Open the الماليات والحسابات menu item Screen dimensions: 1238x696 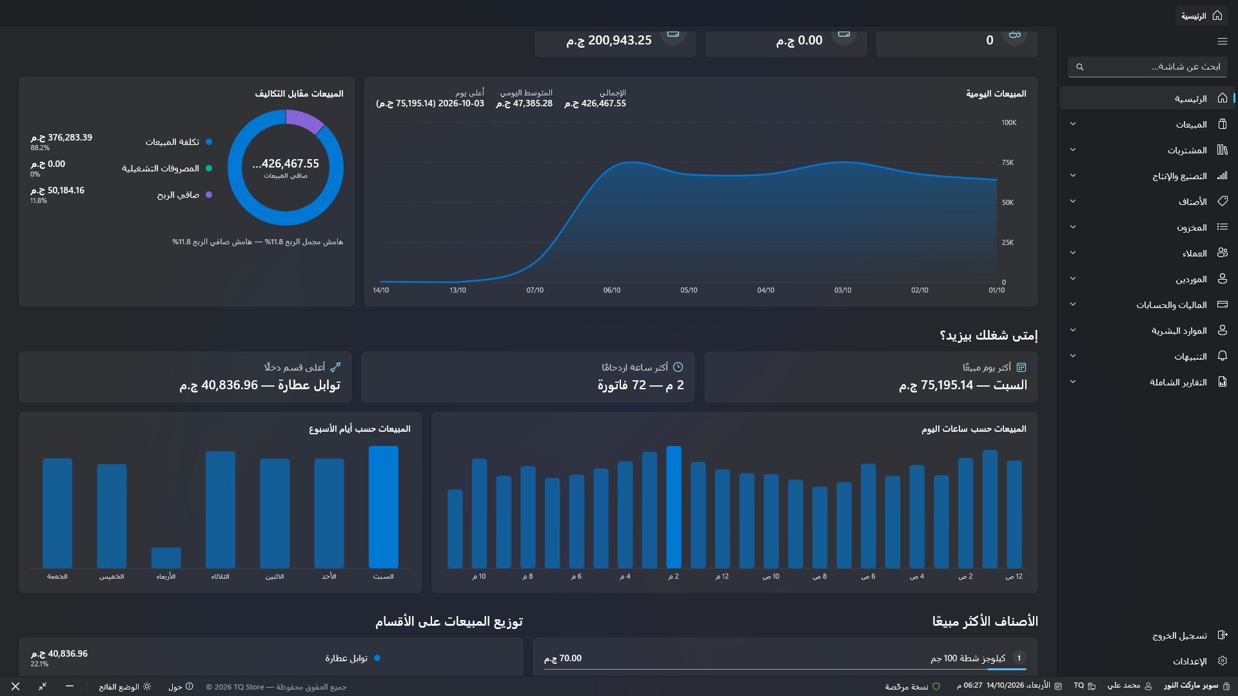[x=1148, y=304]
